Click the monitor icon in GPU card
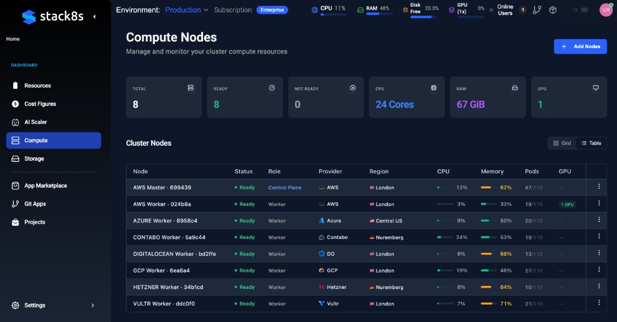Image resolution: width=617 pixels, height=322 pixels. 596,88
